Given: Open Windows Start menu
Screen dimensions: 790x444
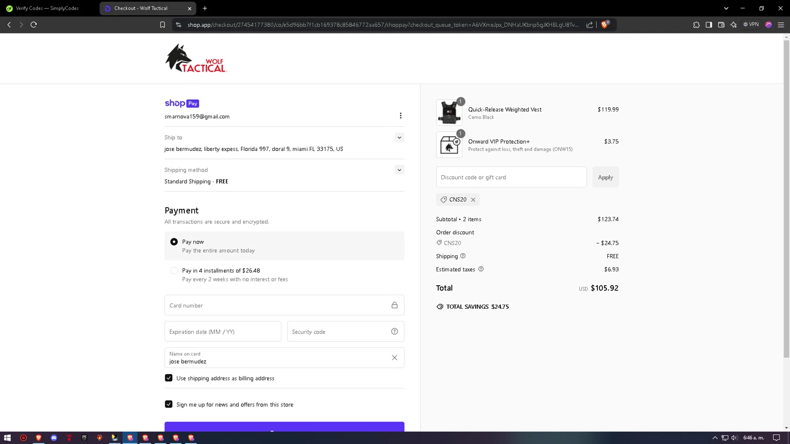Looking at the screenshot, I should point(7,438).
